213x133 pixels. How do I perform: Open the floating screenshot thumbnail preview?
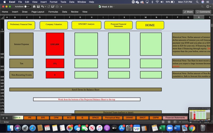click(x=199, y=114)
